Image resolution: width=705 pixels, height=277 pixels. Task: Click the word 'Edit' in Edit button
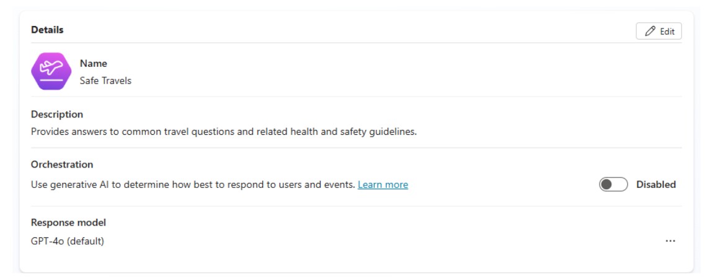(x=667, y=32)
